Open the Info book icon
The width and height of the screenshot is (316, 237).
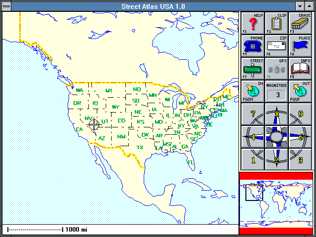(300, 69)
